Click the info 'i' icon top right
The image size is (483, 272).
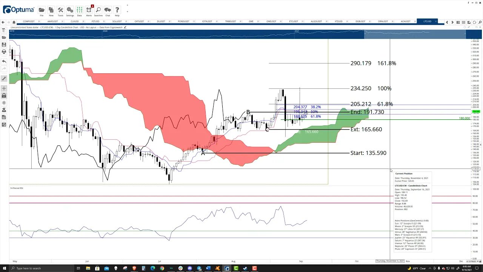[468, 3]
